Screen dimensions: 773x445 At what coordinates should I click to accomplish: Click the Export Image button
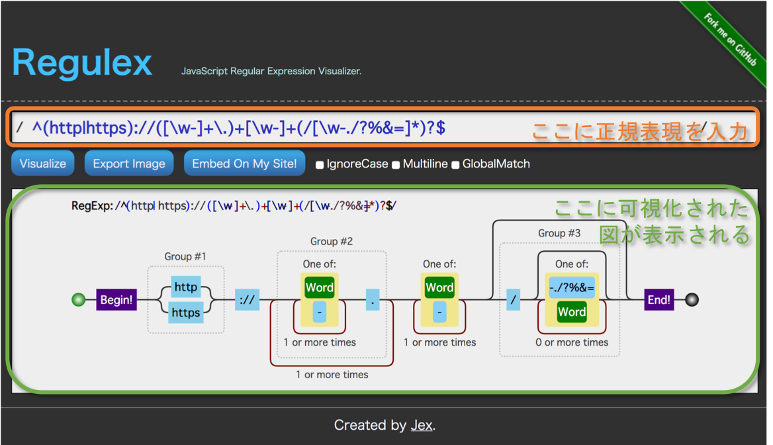tap(128, 163)
